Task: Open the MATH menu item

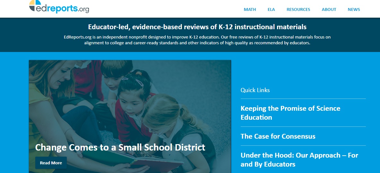Action: (250, 9)
